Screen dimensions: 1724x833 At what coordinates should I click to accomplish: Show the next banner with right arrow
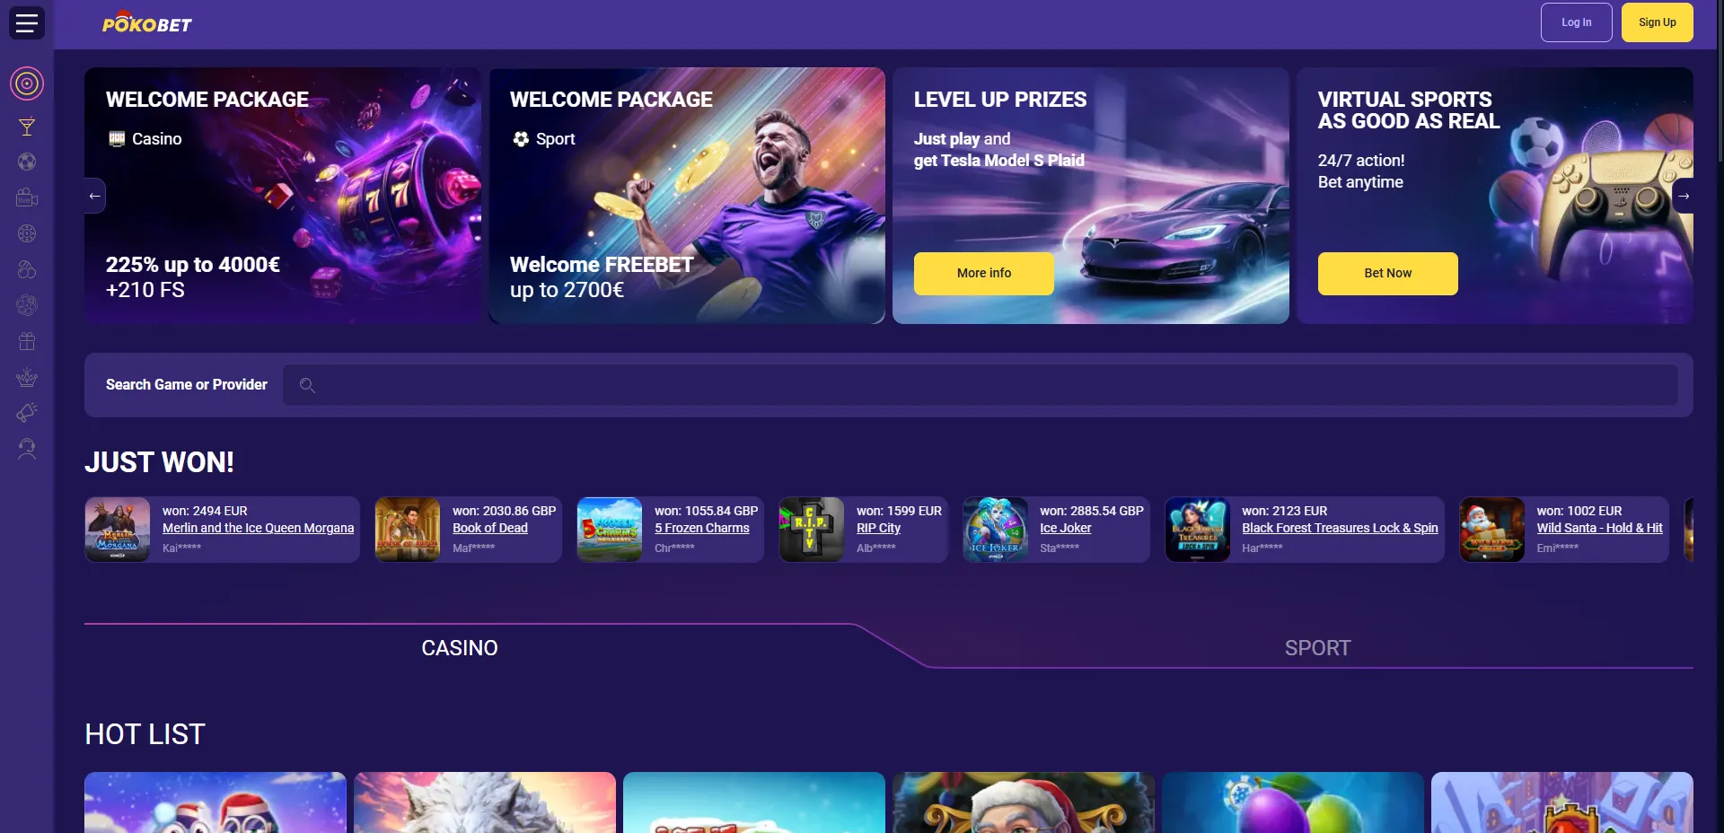click(x=1684, y=196)
